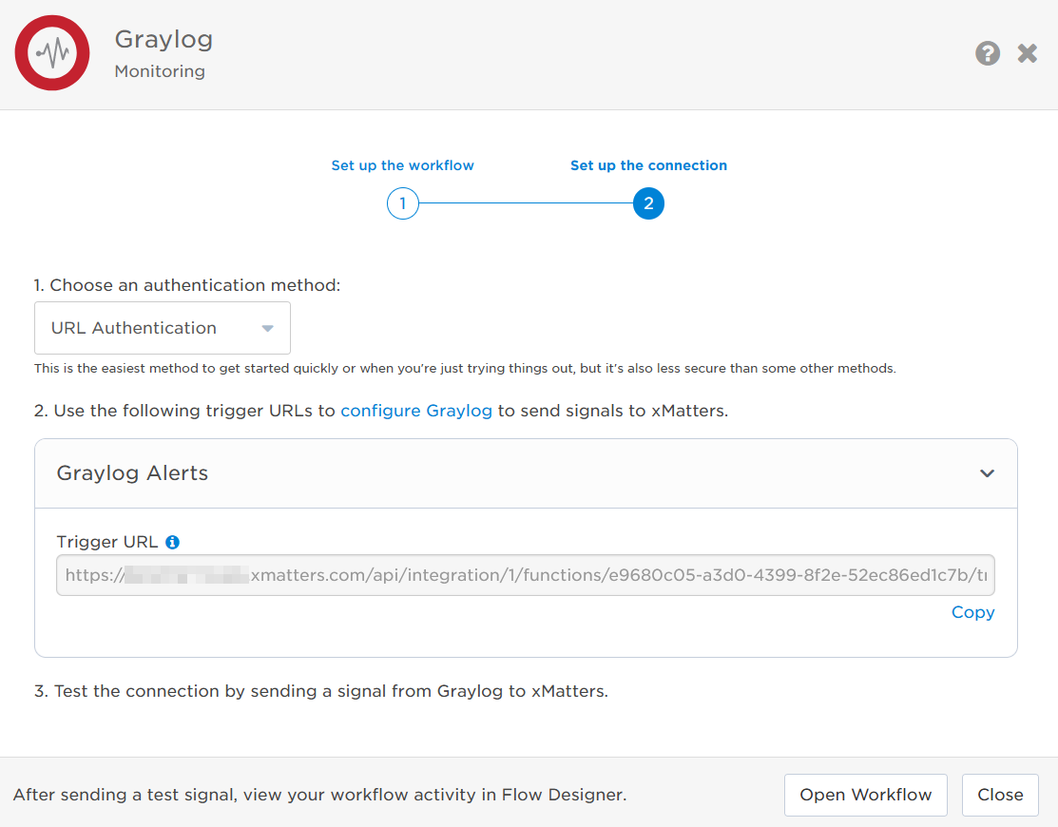
Task: Click the Close button in footer
Action: coord(1000,796)
